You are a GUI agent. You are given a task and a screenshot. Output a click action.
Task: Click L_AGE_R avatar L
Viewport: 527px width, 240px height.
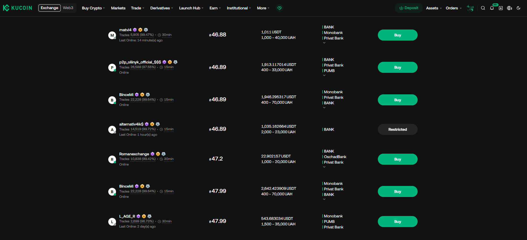tap(112, 222)
